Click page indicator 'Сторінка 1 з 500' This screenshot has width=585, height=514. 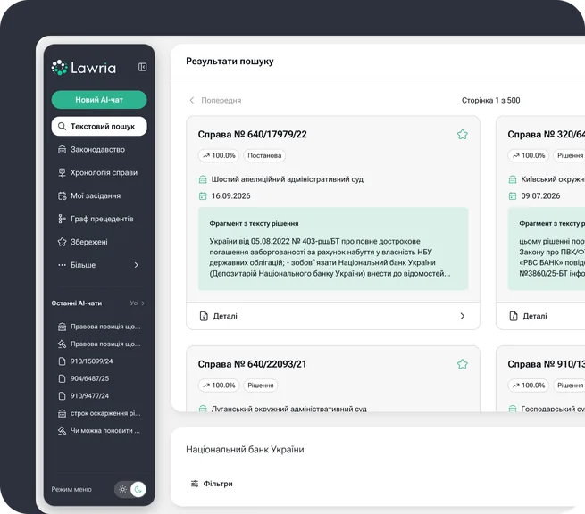pos(490,100)
